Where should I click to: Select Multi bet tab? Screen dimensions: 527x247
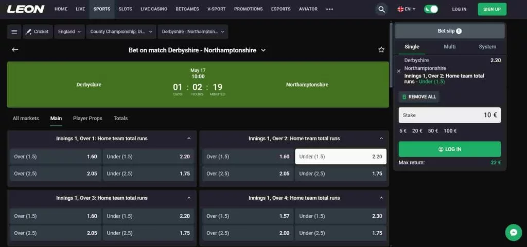(x=450, y=47)
